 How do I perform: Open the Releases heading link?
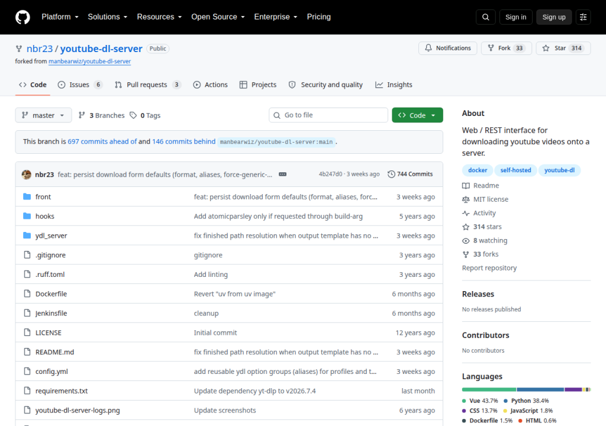(478, 294)
